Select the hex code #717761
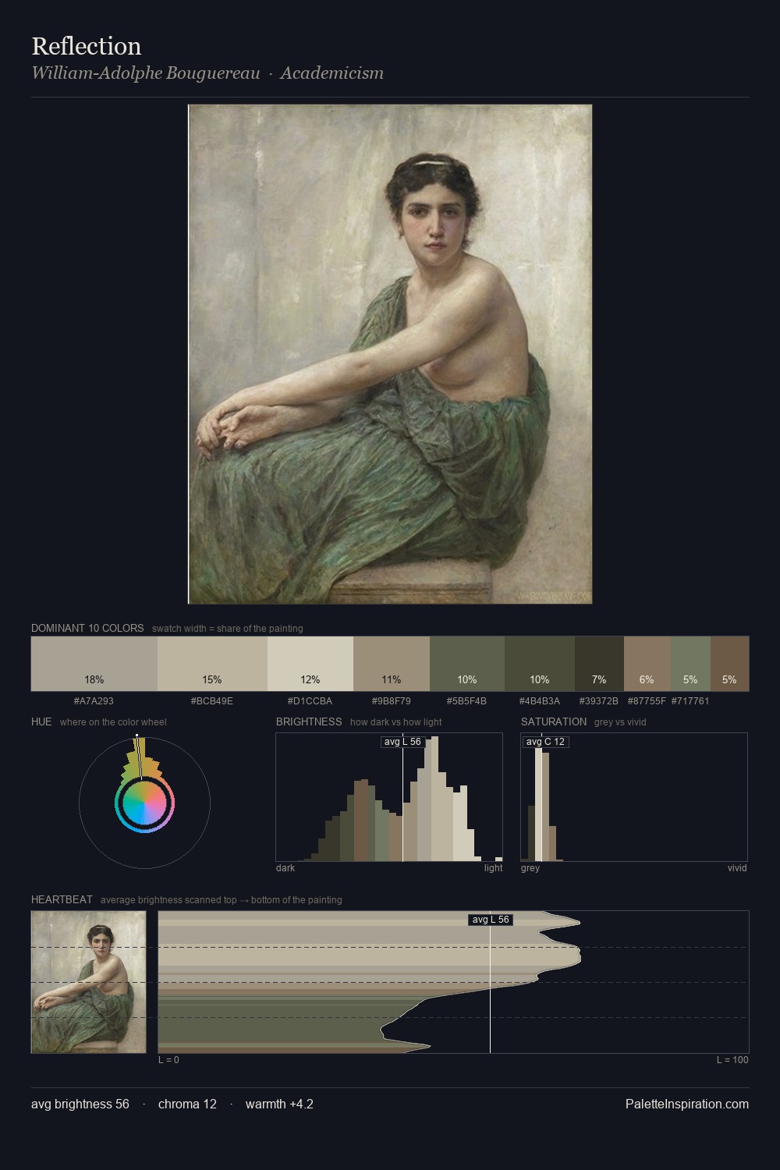This screenshot has width=780, height=1170. [690, 701]
